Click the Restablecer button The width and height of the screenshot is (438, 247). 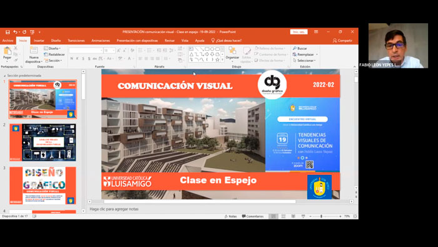[x=54, y=55]
